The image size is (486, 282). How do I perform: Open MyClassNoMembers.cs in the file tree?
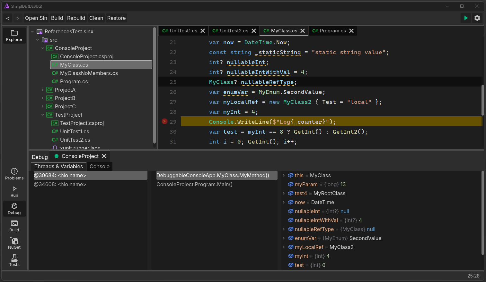(89, 73)
